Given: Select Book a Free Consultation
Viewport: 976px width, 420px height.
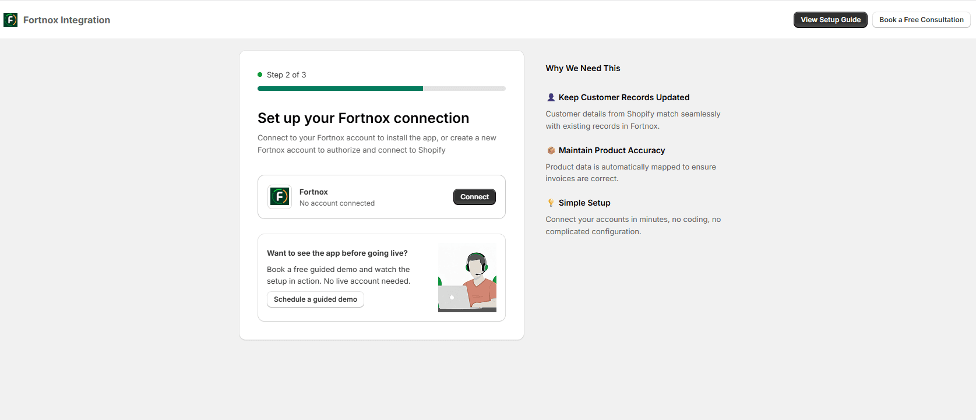Looking at the screenshot, I should pos(921,20).
